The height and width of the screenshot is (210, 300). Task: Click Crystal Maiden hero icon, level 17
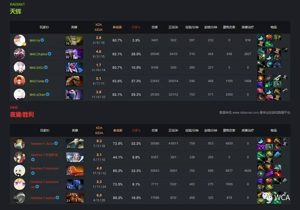click(75, 157)
